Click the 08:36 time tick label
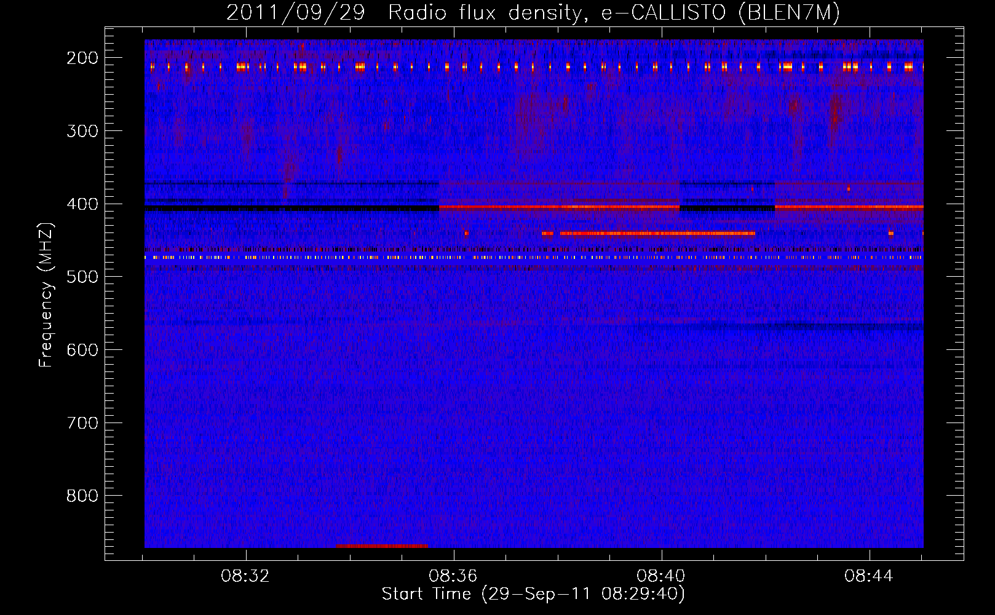 pyautogui.click(x=454, y=576)
